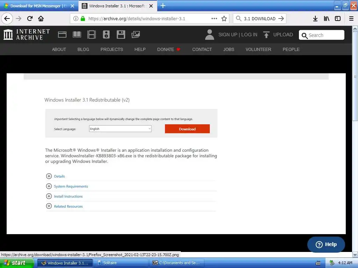The height and width of the screenshot is (268, 358).
Task: Click the green secure padlock icon
Action: tap(83, 18)
